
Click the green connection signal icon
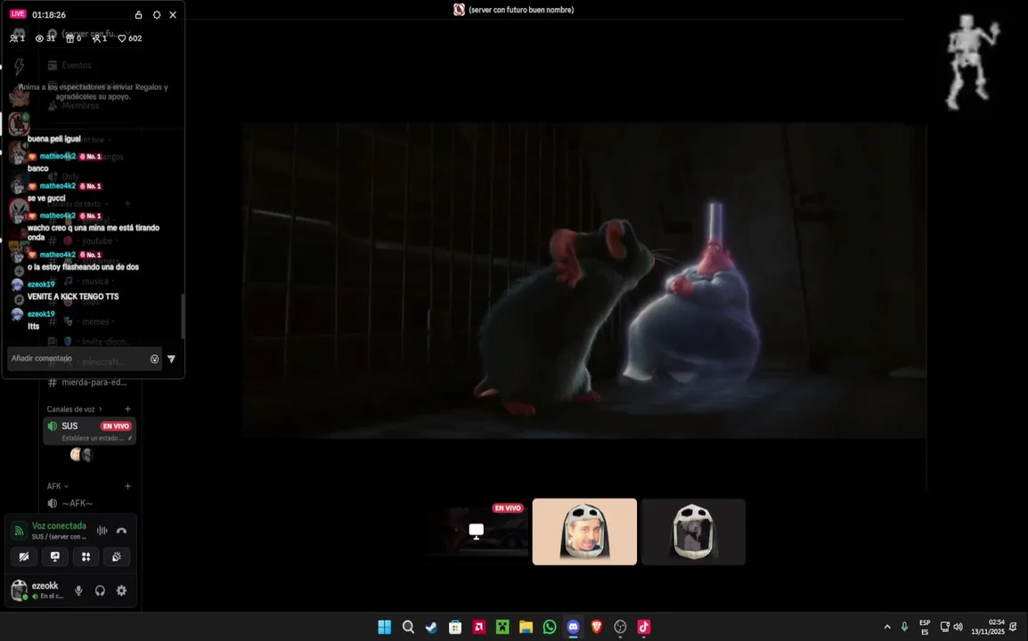[x=20, y=531]
